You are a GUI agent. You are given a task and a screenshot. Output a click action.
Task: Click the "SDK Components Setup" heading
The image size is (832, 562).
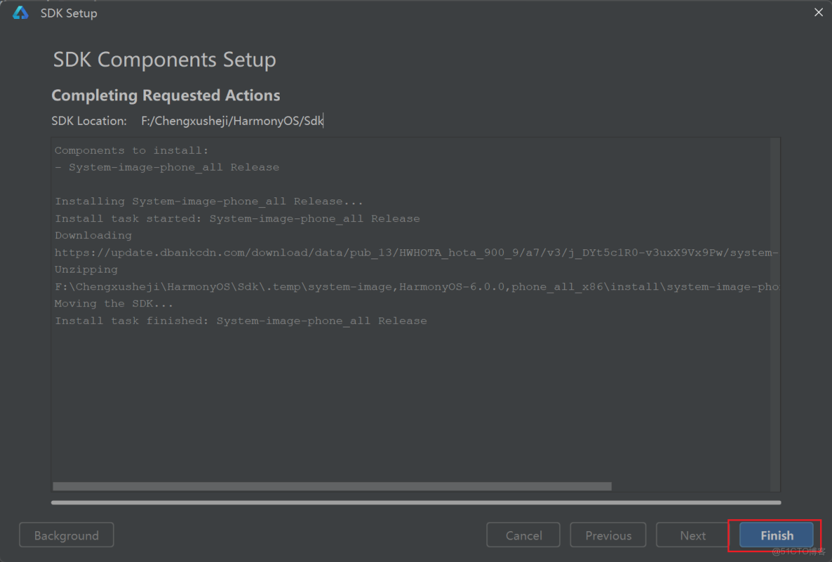164,60
